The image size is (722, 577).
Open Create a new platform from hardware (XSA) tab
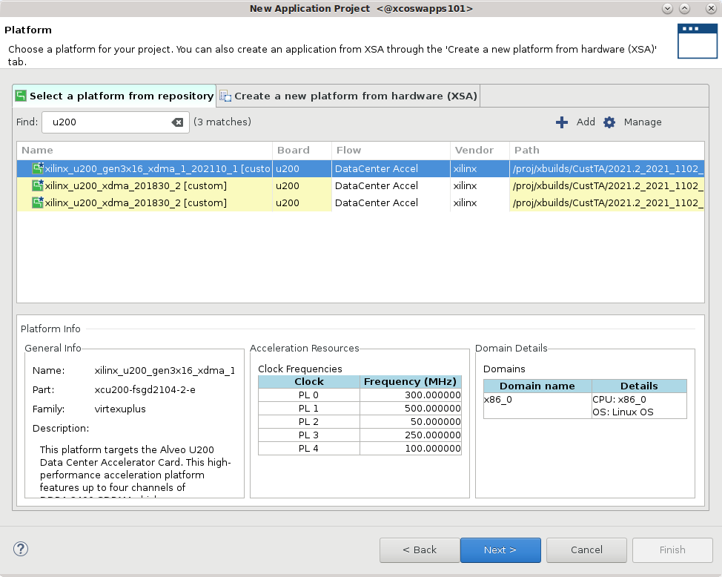point(348,96)
